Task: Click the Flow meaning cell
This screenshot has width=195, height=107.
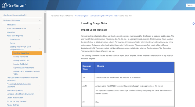Action: [x=134, y=102]
